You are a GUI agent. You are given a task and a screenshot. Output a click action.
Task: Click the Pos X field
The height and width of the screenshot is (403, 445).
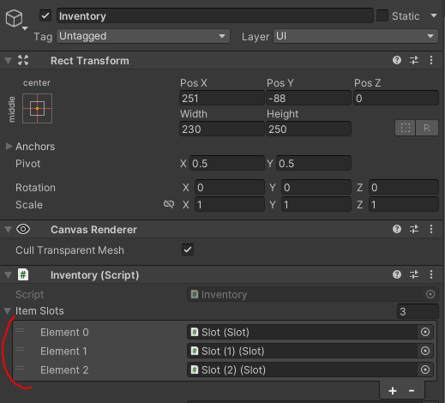click(x=222, y=98)
